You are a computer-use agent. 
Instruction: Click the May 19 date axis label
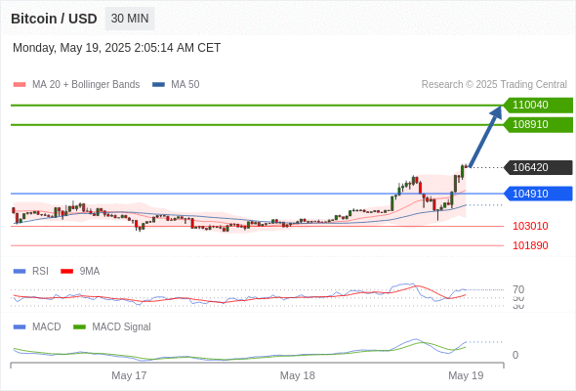coord(466,375)
